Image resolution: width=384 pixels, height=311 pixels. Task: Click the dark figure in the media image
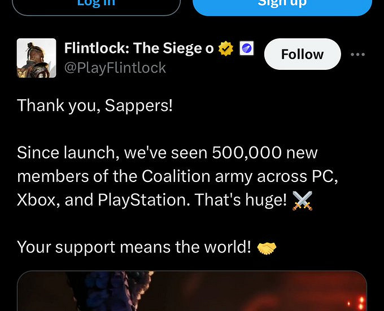110,291
